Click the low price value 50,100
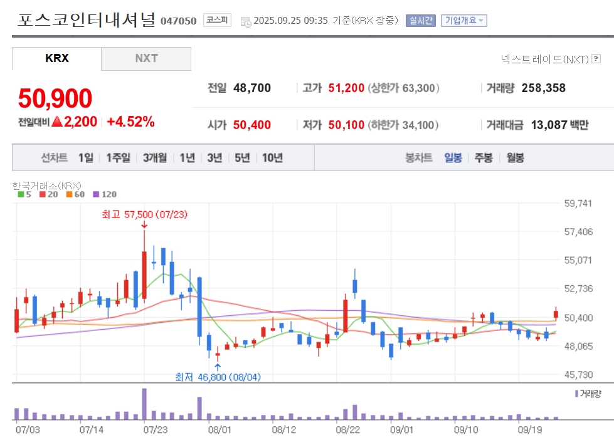The image size is (614, 440). click(x=346, y=125)
